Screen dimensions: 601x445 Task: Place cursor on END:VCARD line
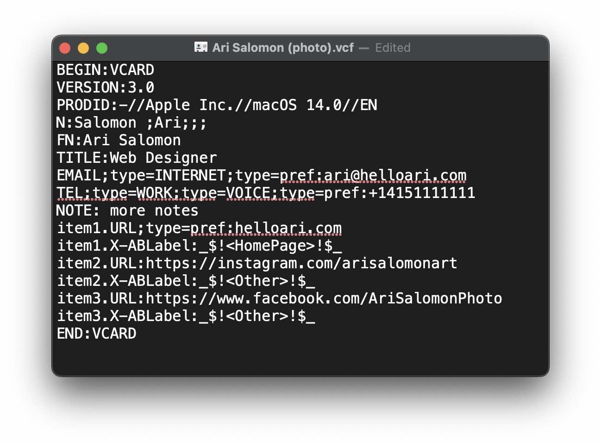(x=96, y=334)
